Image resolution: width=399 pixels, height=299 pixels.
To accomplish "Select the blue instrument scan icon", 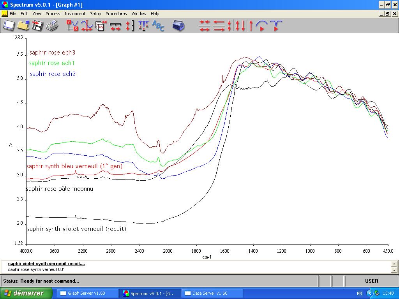I will (178, 26).
